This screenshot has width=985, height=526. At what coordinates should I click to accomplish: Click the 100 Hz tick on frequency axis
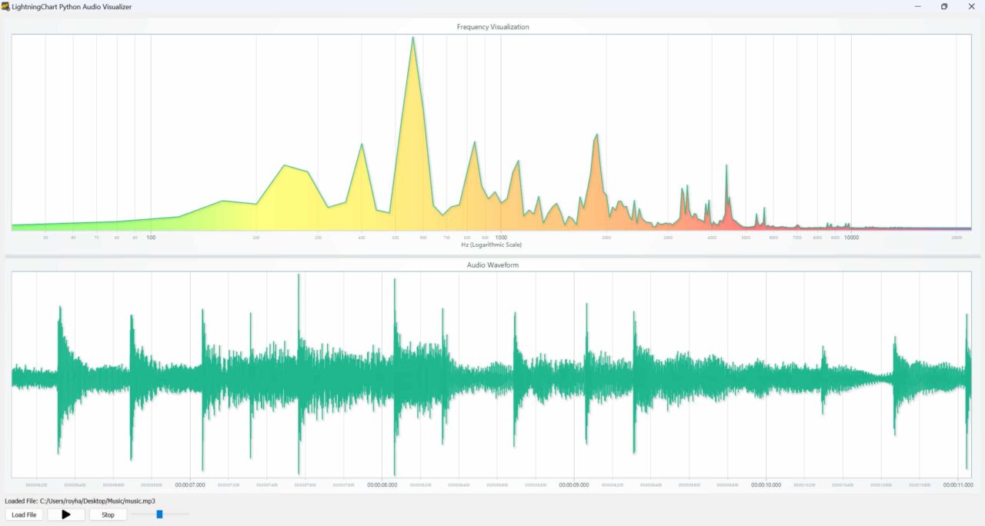151,238
